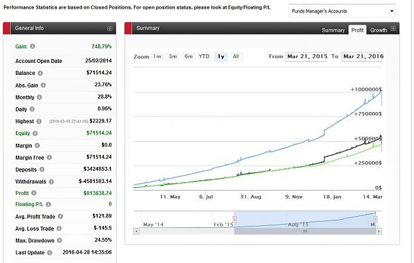Click the info icon next to Gain
This screenshot has height=263, width=414.
(x=32, y=46)
